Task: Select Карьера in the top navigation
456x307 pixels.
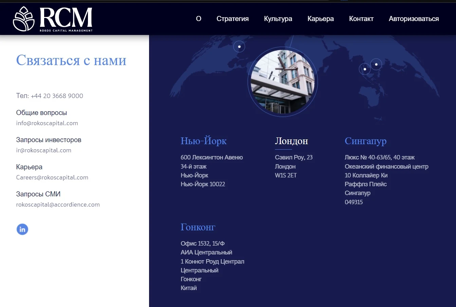Action: (x=321, y=19)
